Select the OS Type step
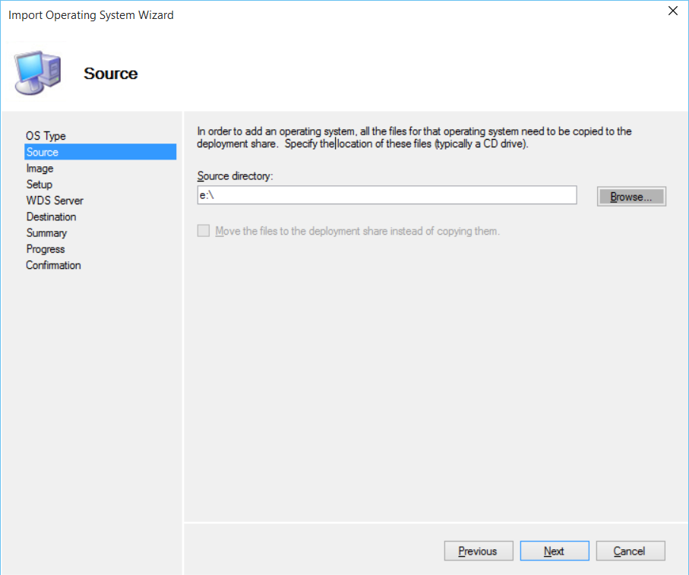689x575 pixels. pos(46,136)
